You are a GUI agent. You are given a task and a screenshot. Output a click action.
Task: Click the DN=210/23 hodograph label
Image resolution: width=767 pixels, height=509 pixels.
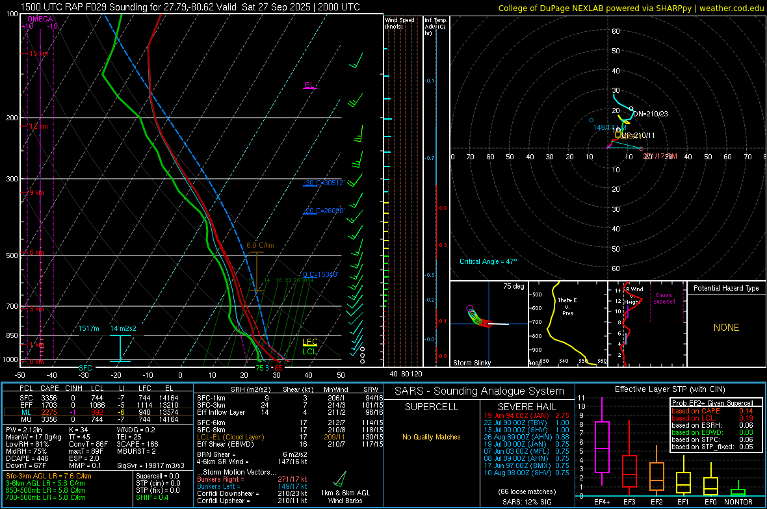pyautogui.click(x=651, y=114)
